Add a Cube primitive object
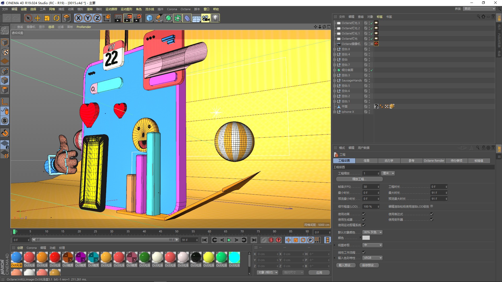502x282 pixels. [149, 18]
